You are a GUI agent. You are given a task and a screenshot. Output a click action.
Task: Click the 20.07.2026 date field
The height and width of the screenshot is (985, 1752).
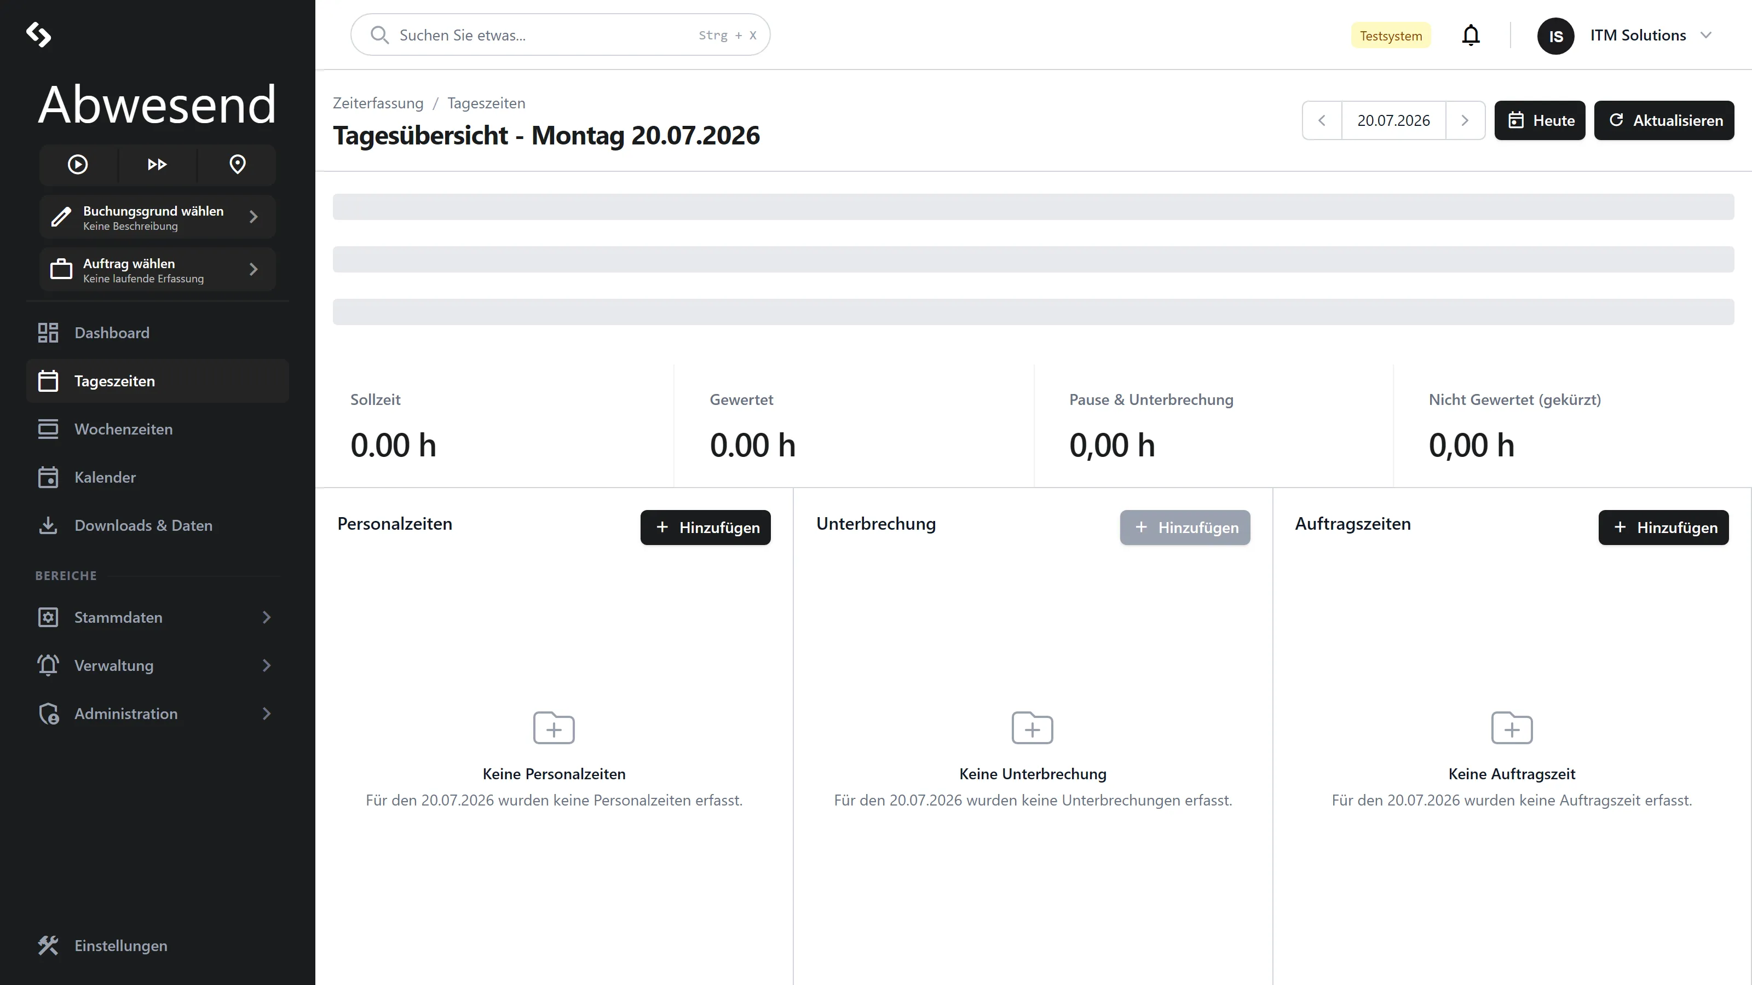tap(1393, 120)
